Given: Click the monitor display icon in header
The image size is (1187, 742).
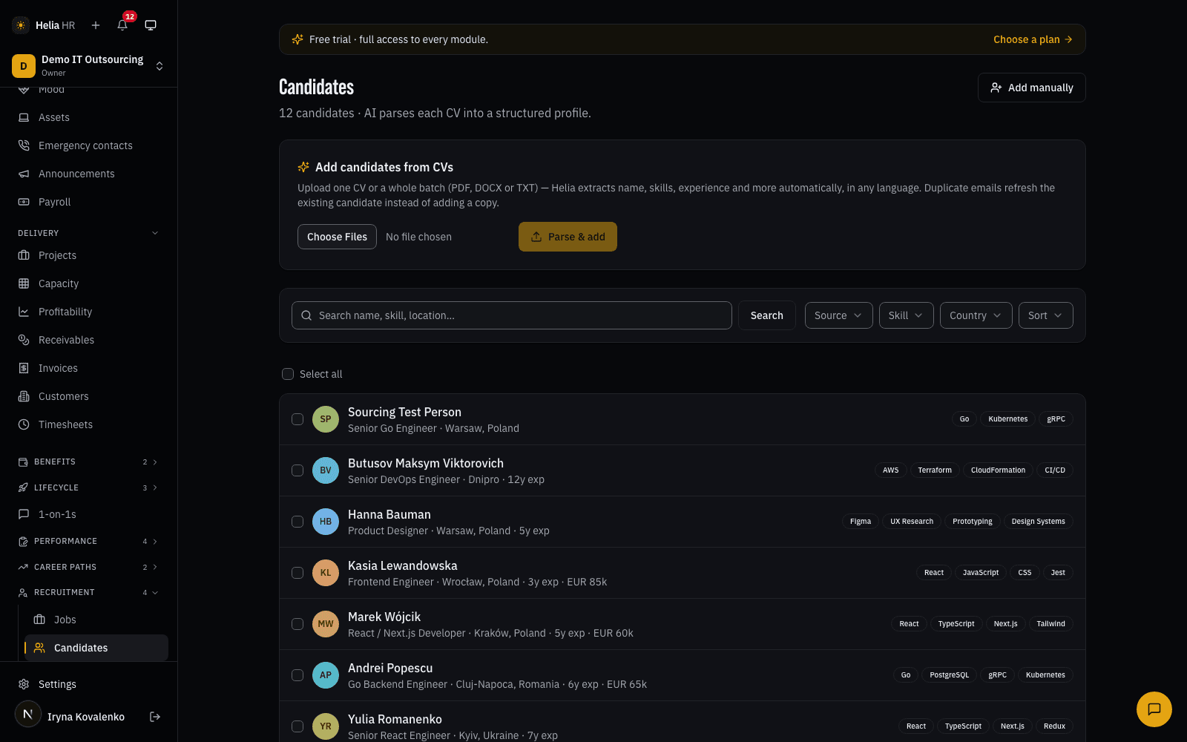Looking at the screenshot, I should (x=151, y=25).
